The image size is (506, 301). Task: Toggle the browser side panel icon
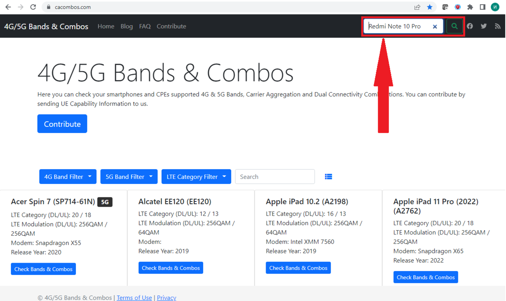pos(483,7)
